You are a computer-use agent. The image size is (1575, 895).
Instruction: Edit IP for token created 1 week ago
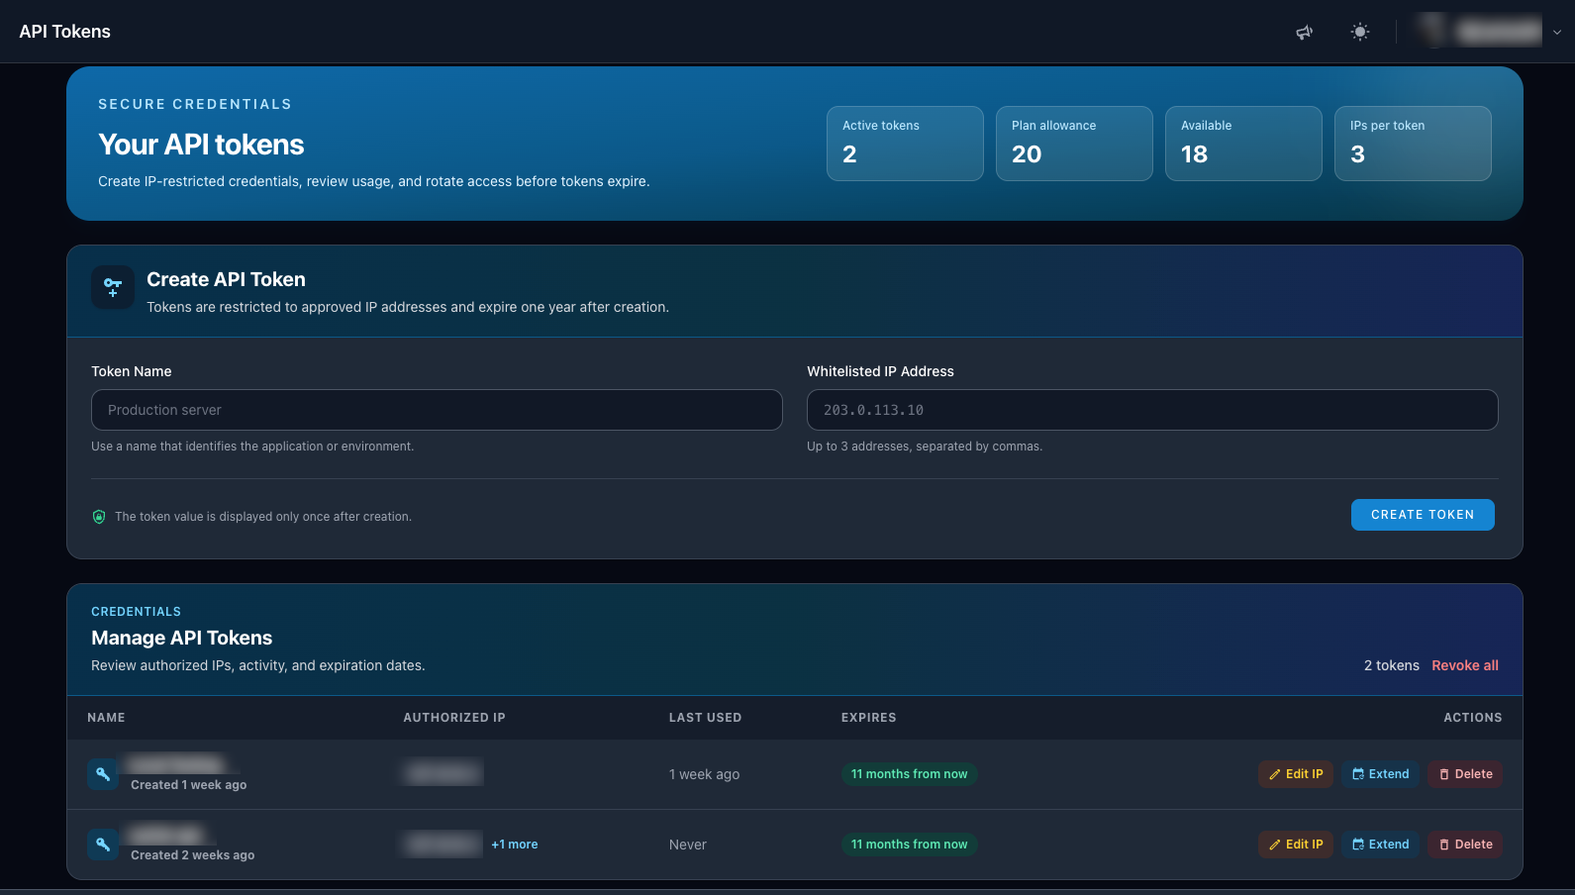pyautogui.click(x=1296, y=774)
